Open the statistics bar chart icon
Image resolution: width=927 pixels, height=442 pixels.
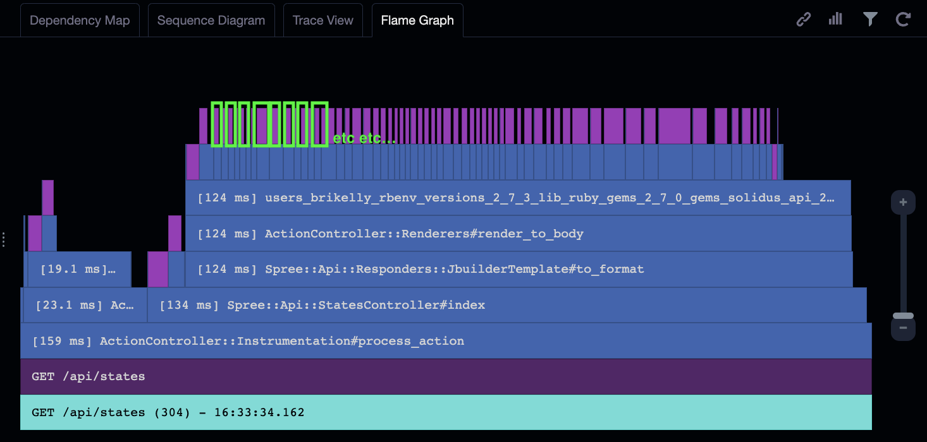point(835,20)
